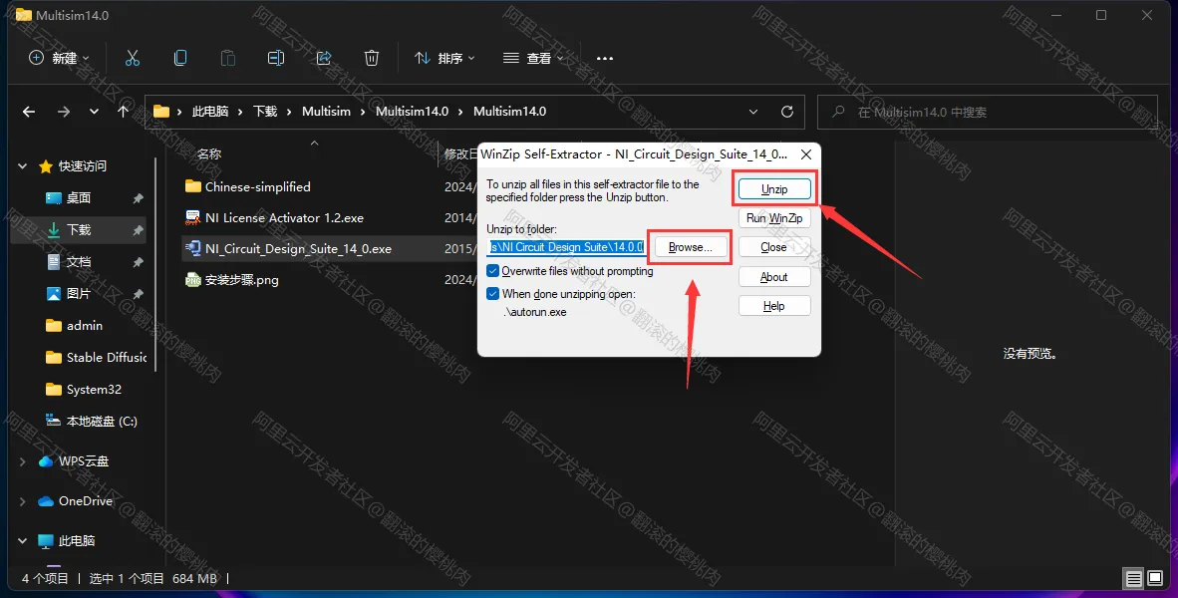Unpin 桌面 from quick access

coord(139,198)
